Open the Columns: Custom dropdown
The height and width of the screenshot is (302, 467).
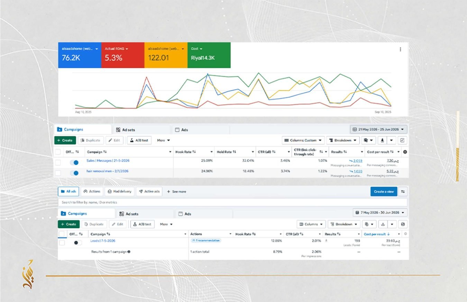pos(303,140)
